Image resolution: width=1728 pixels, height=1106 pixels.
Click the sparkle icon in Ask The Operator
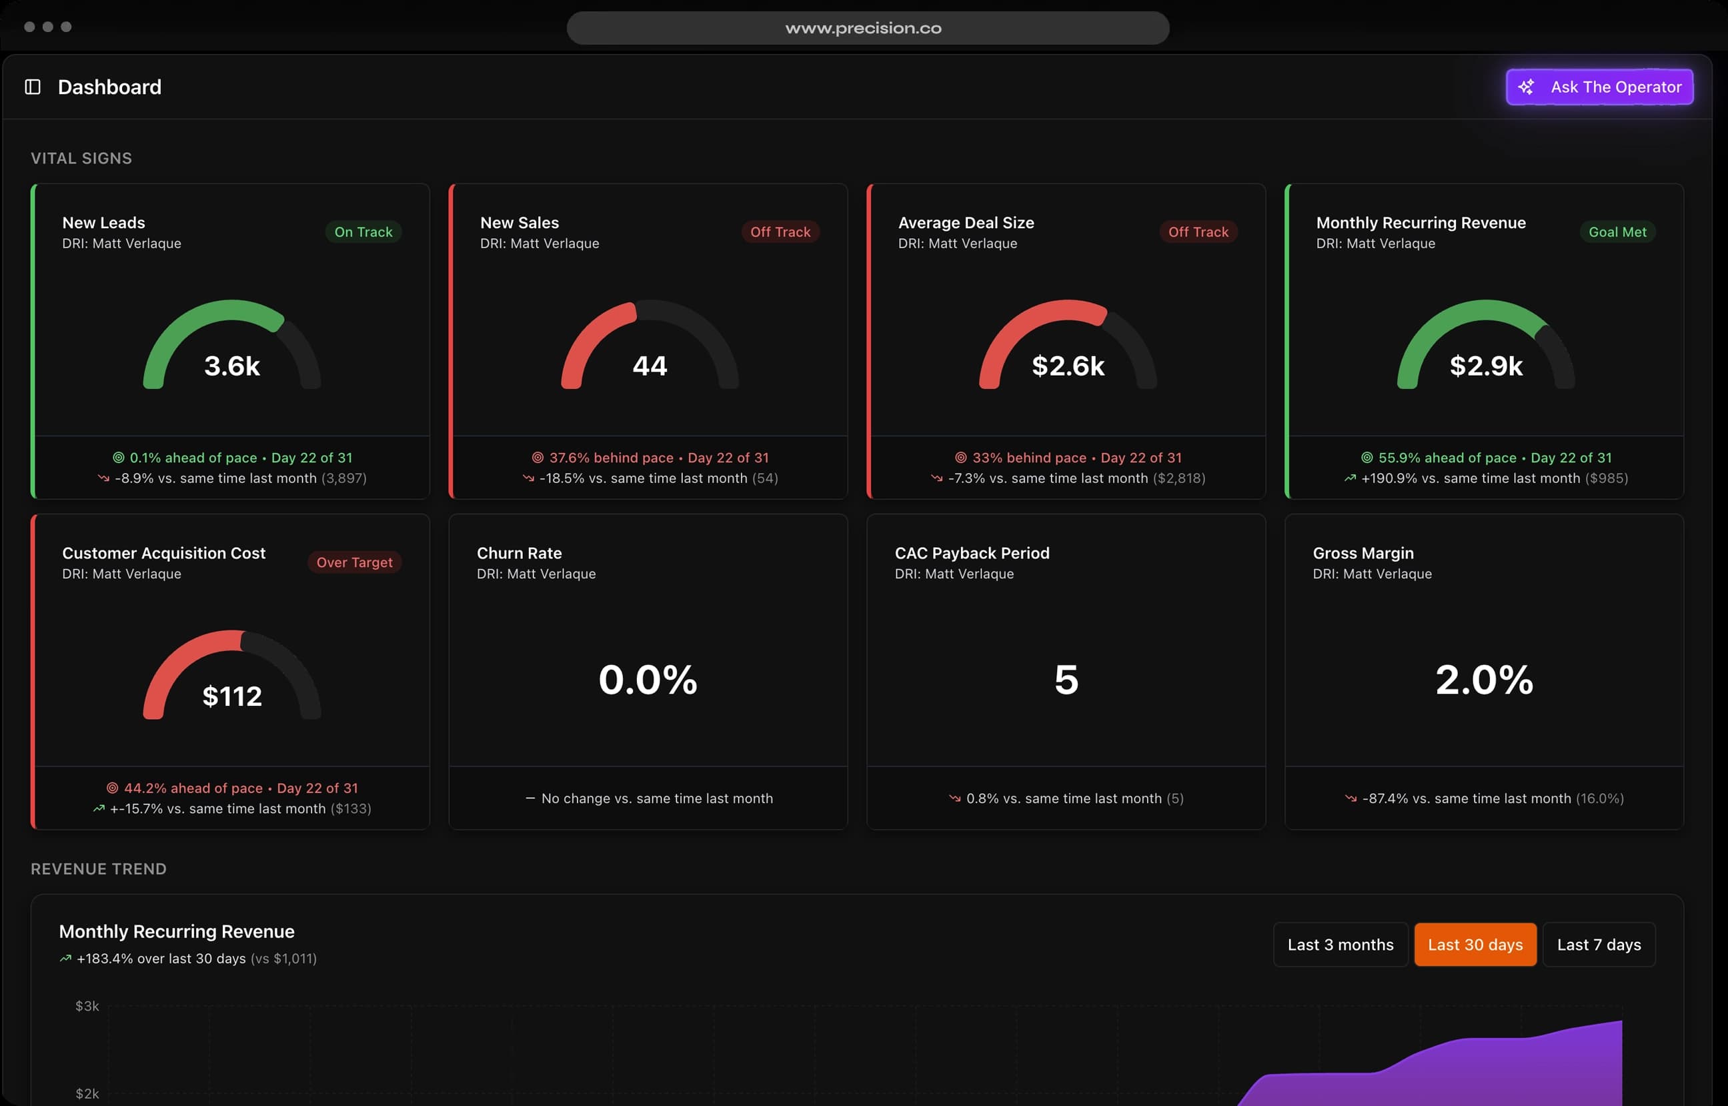(1527, 87)
